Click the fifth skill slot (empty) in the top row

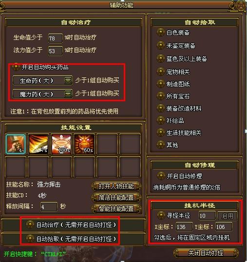(x=107, y=144)
